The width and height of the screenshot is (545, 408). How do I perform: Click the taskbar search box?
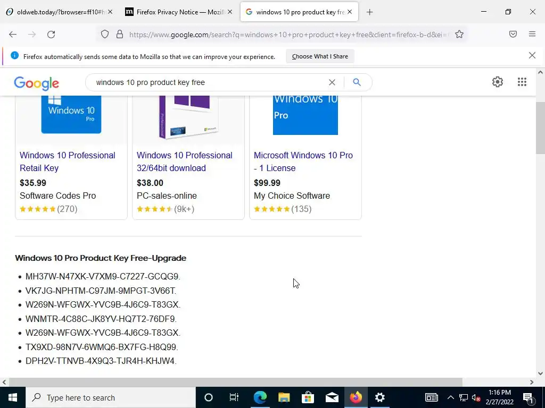point(111,397)
